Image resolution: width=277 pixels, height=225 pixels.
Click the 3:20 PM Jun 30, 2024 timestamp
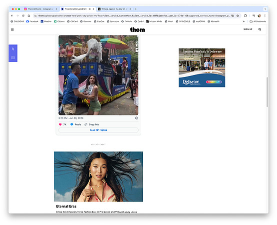[71, 118]
